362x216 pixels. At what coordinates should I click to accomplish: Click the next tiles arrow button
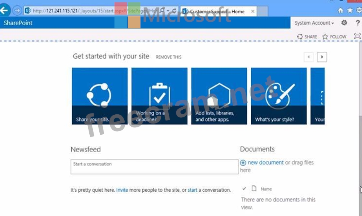pos(322,57)
